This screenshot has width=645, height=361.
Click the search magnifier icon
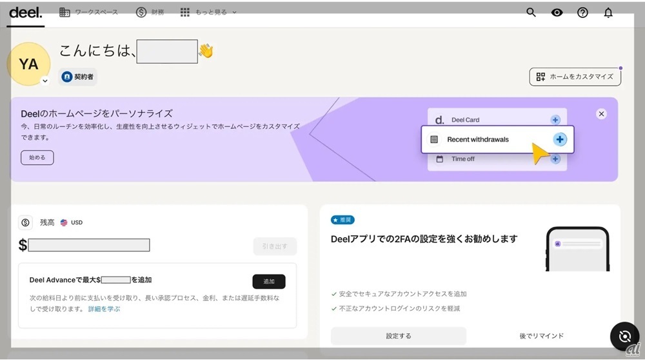tap(531, 12)
